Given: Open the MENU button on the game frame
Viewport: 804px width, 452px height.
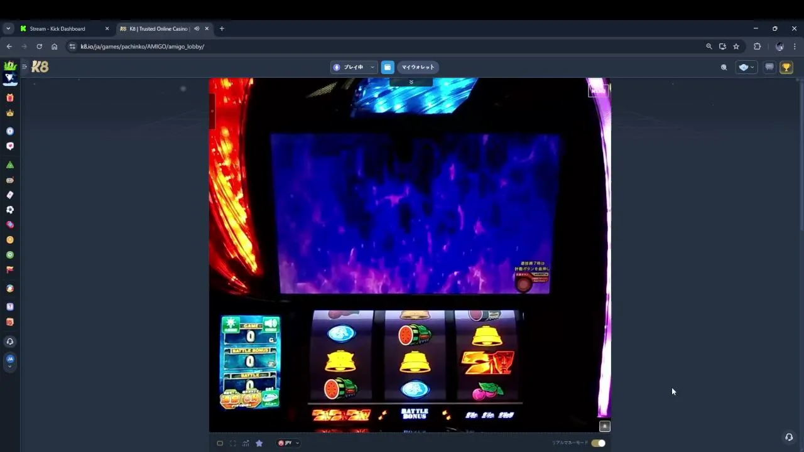Looking at the screenshot, I should tap(597, 90).
